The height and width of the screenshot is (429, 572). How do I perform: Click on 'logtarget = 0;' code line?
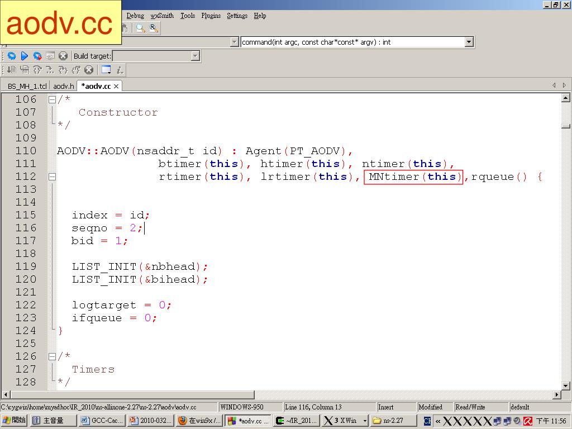[121, 305]
